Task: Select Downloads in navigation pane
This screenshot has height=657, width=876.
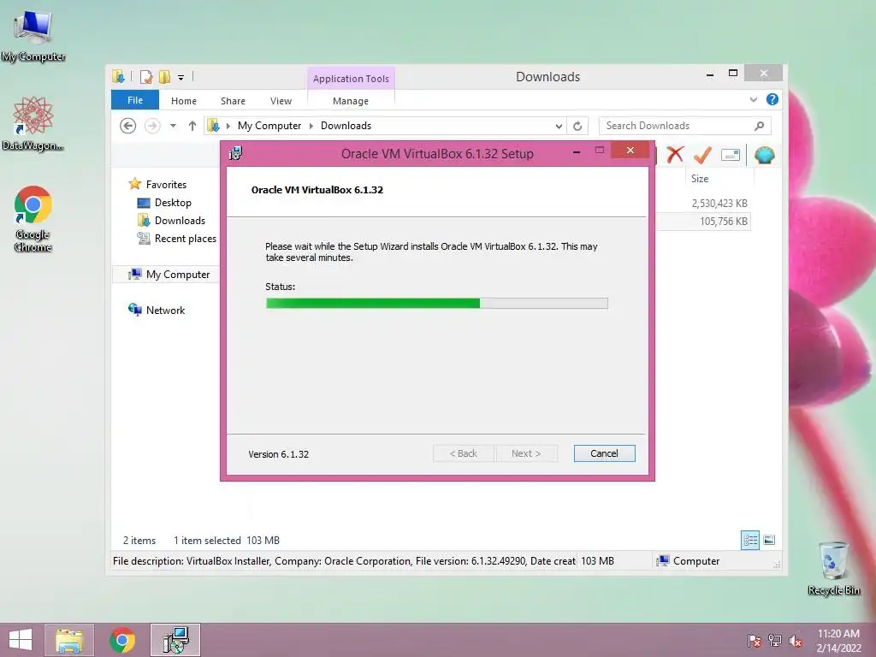Action: [171, 221]
